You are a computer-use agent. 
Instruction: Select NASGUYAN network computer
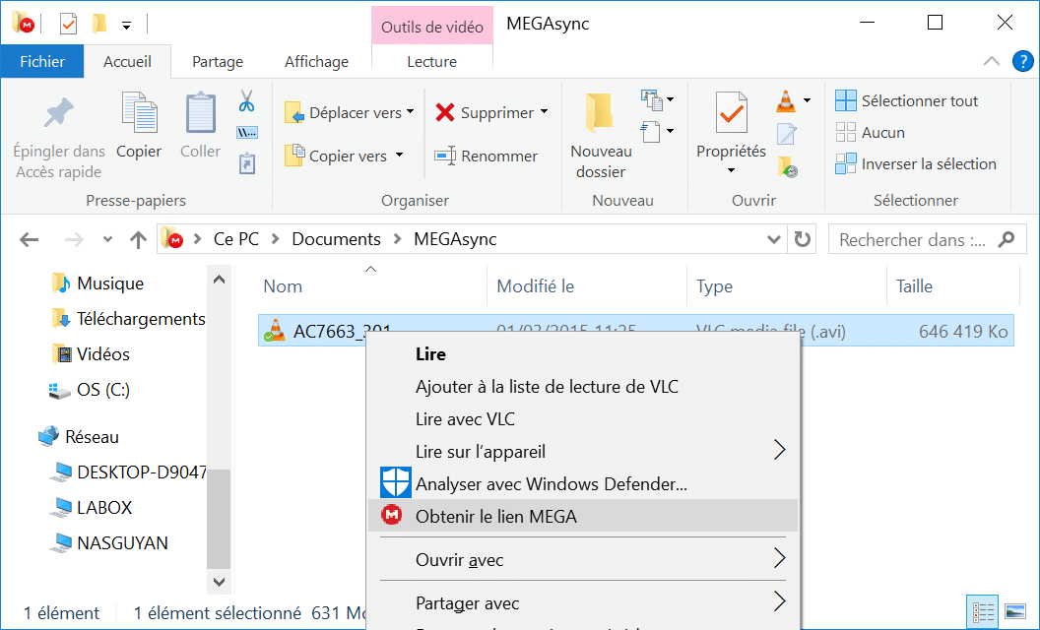[x=110, y=542]
